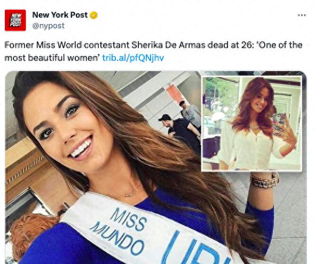Image resolution: width=315 pixels, height=264 pixels.
Task: Click the gold verified badge beside the name
Action: coord(93,15)
